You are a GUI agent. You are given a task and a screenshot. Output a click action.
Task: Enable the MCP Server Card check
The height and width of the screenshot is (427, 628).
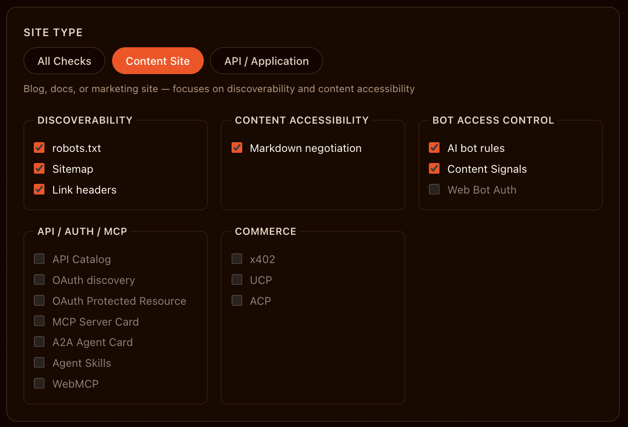[x=39, y=321]
